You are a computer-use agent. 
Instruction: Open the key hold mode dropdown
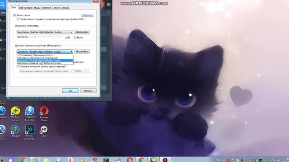(46, 71)
